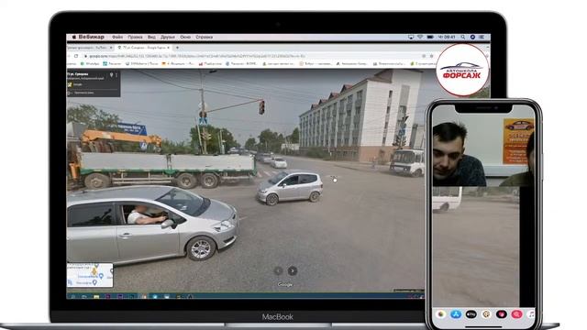Screen dimensions: 587x330
Task: Tap the black heart Digital Touch icon on iPhone
Action: pos(502,314)
